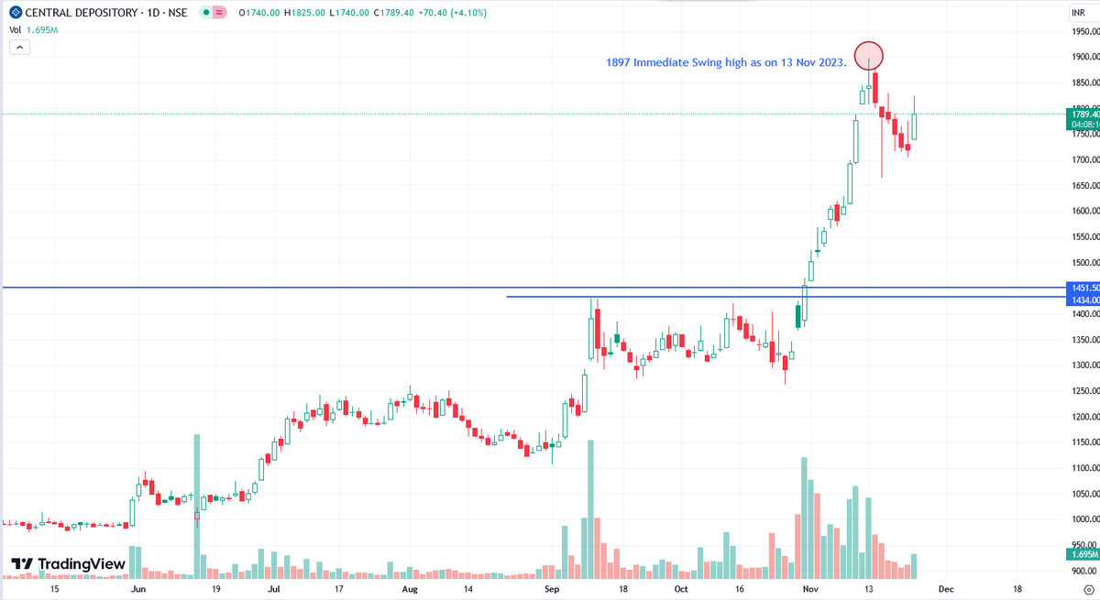Viewport: 1100px width, 600px height.
Task: Click the 1300.00 price scale label
Action: 1084,365
